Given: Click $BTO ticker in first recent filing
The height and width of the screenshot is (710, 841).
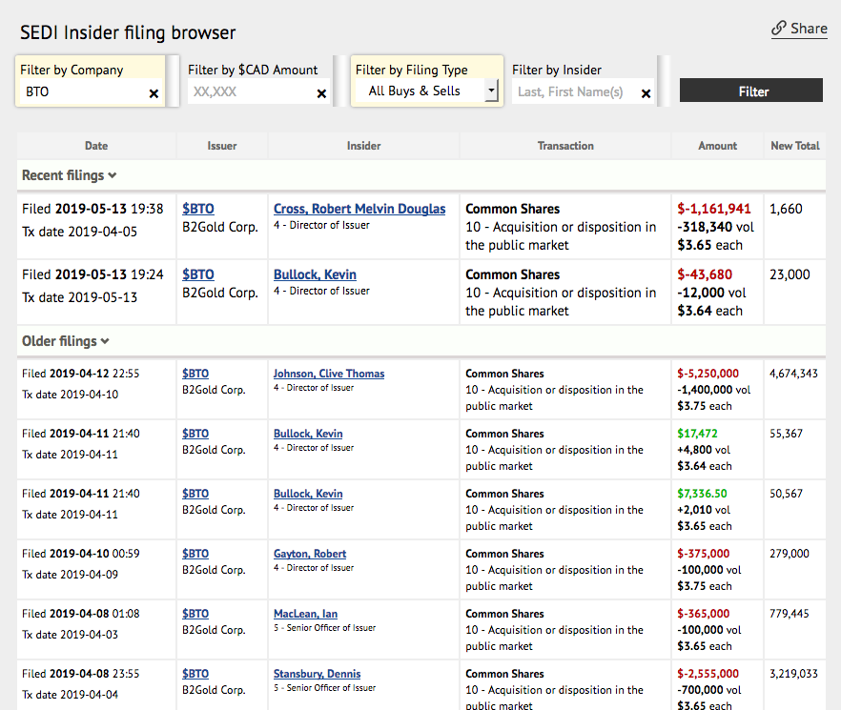Looking at the screenshot, I should pyautogui.click(x=198, y=209).
